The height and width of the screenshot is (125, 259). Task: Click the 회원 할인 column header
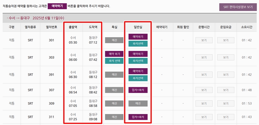pyautogui.click(x=183, y=27)
